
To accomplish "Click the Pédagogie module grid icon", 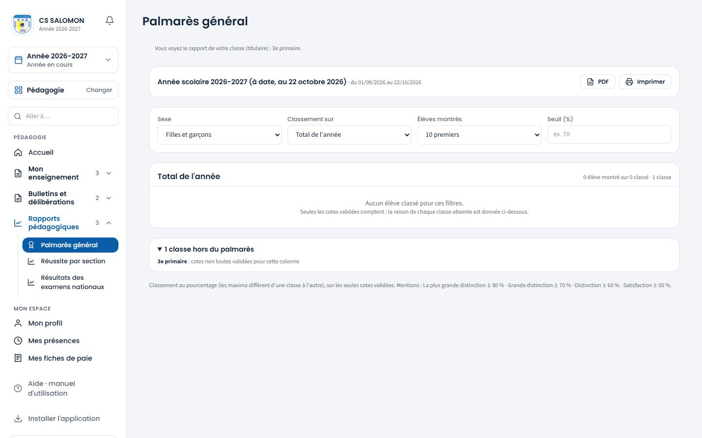I will pyautogui.click(x=19, y=90).
